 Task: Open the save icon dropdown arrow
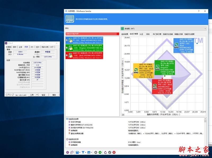80,152
